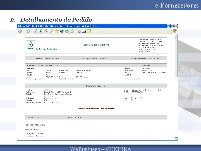
Task: Click the Data de Aprovação label
Action: (x=139, y=58)
